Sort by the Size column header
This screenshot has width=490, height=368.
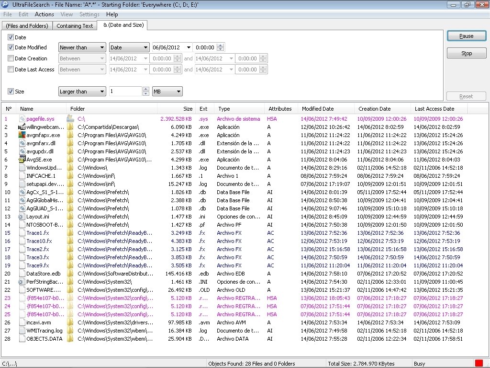pyautogui.click(x=176, y=109)
